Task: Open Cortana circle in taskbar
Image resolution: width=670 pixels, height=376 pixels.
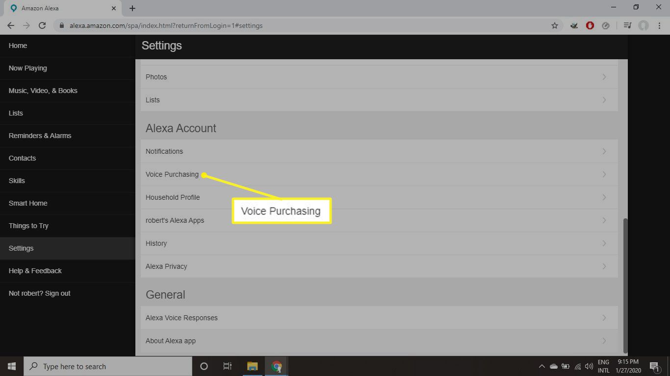Action: (x=204, y=366)
